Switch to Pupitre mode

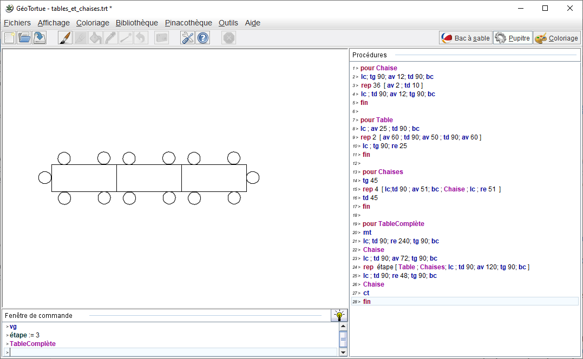coord(513,38)
